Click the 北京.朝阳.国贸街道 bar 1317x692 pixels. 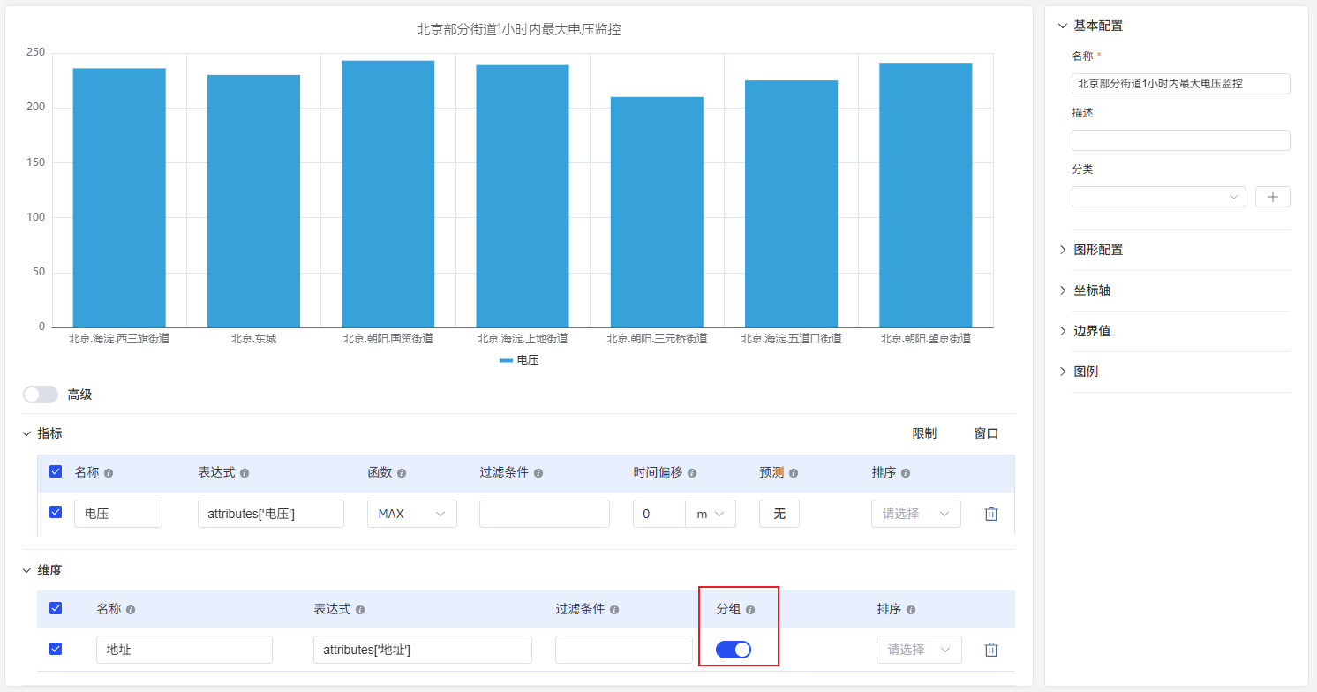[388, 194]
